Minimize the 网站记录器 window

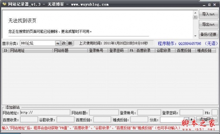click(x=204, y=5)
